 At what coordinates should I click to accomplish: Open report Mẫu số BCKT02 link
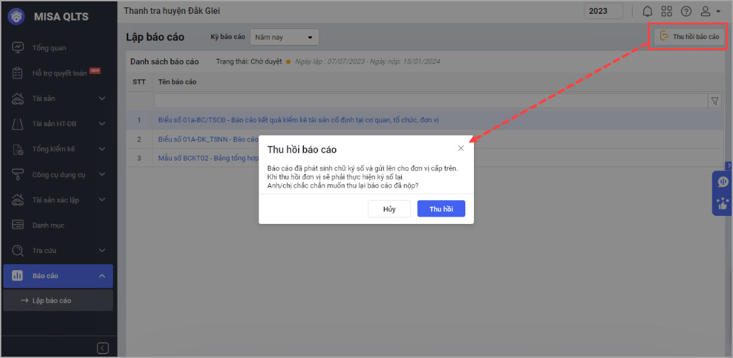(208, 159)
